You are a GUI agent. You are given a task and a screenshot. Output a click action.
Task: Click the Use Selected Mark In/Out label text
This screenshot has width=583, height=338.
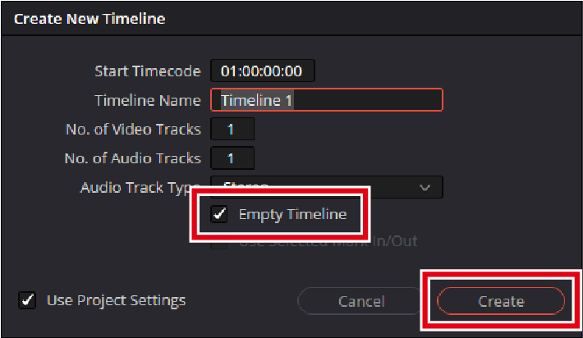[x=328, y=241]
